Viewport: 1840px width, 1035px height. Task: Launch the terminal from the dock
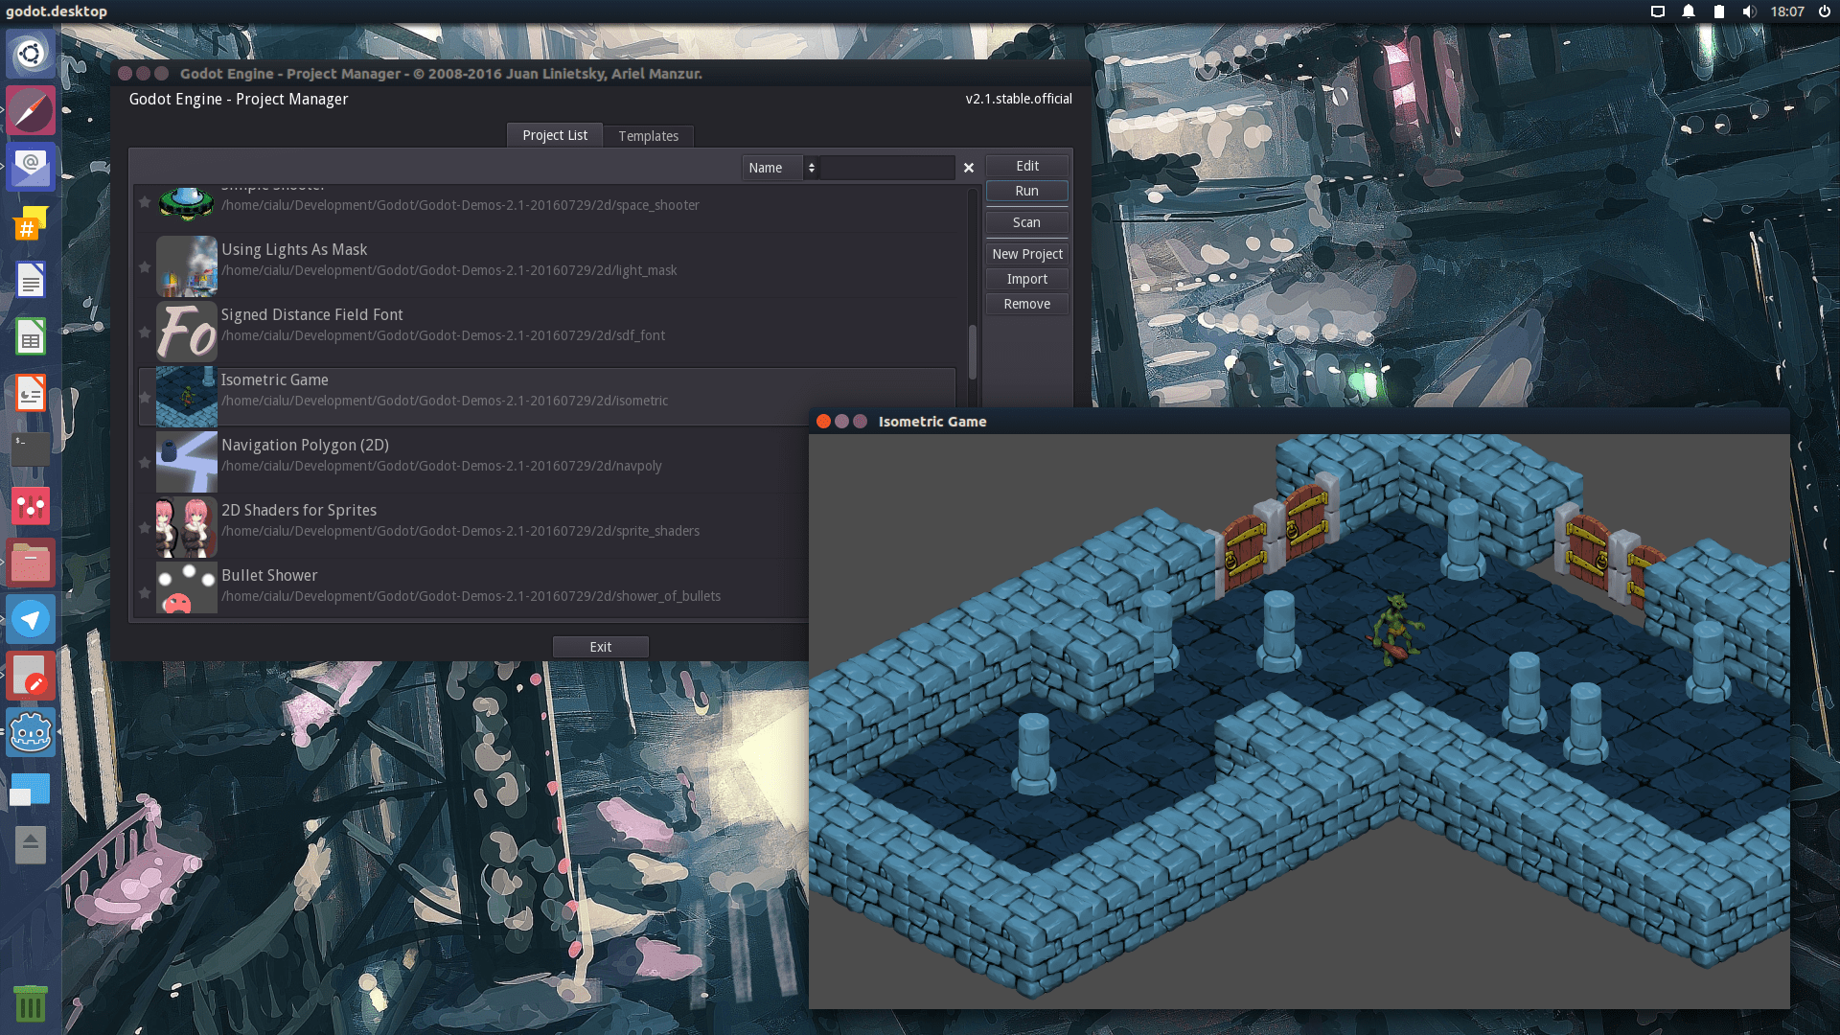[31, 448]
